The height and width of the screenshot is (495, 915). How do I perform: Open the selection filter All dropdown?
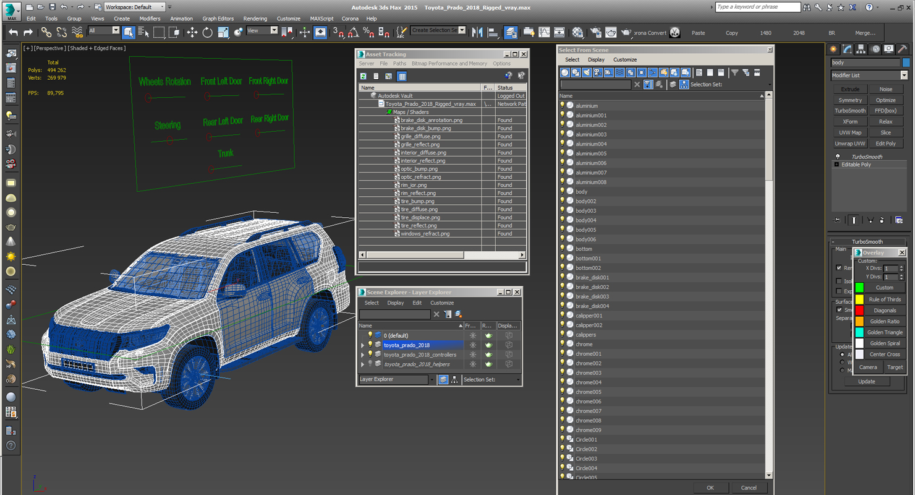[104, 30]
